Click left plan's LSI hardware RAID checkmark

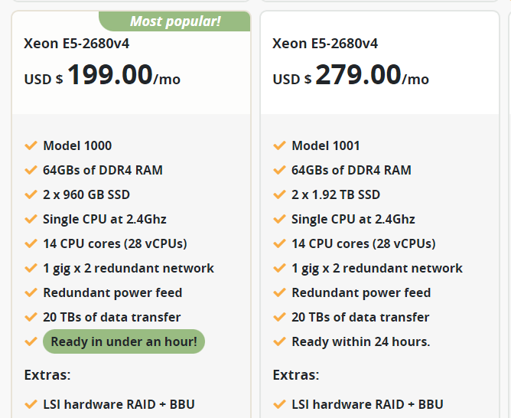pos(31,404)
